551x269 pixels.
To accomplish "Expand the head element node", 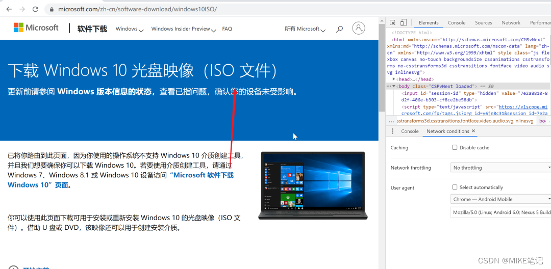I will pyautogui.click(x=393, y=79).
